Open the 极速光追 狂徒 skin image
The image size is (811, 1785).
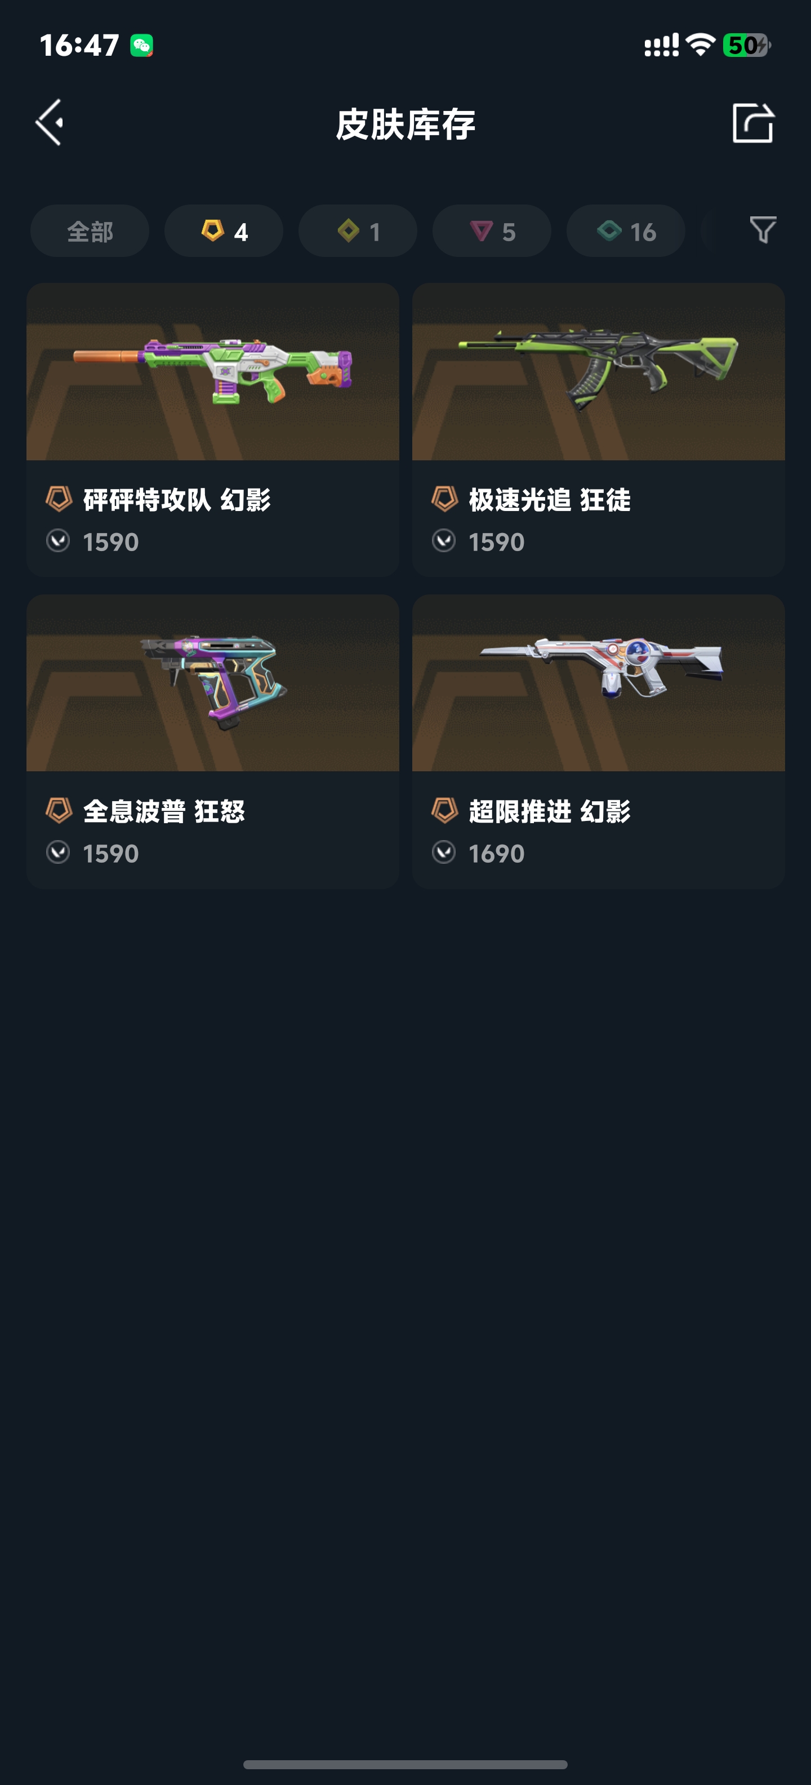coord(598,371)
